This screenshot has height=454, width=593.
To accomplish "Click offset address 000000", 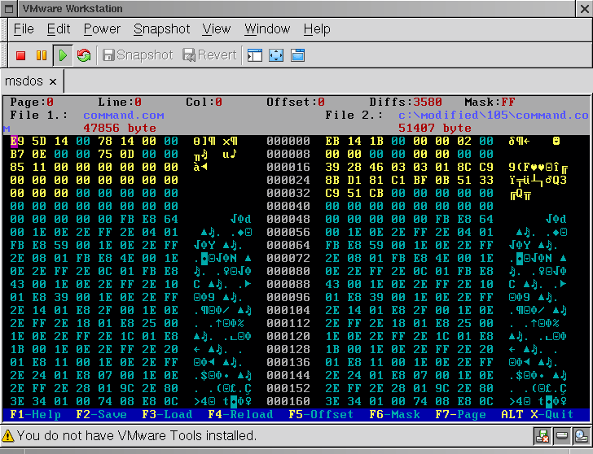I will [x=288, y=142].
